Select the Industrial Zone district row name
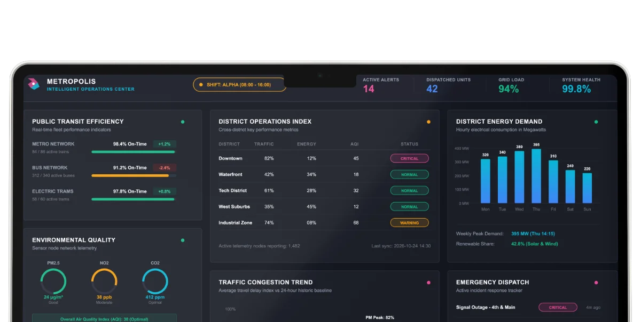This screenshot has width=641, height=322. (x=235, y=222)
